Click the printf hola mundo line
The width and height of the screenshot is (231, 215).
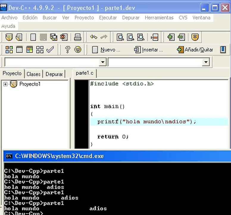pos(146,122)
